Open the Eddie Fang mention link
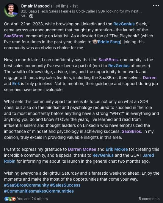163x203 pixels. 109,42
